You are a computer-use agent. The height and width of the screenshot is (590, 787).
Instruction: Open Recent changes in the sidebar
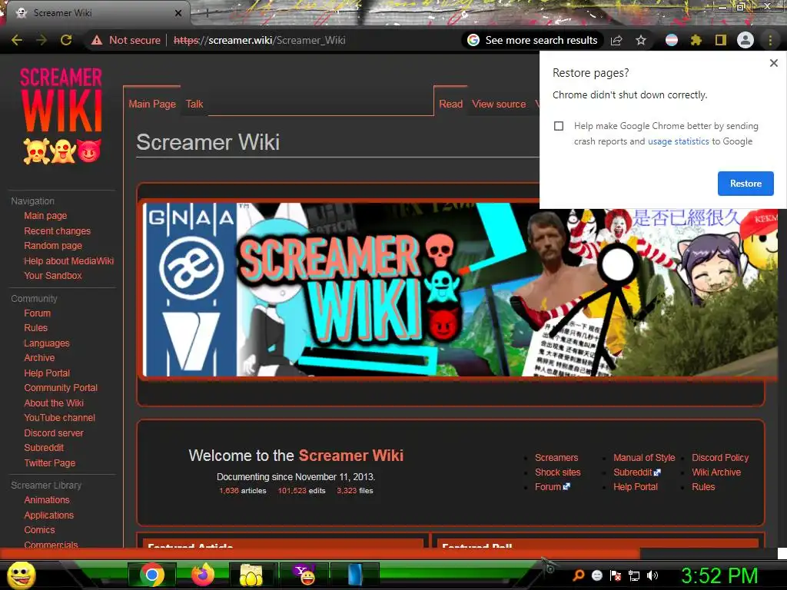click(x=57, y=230)
